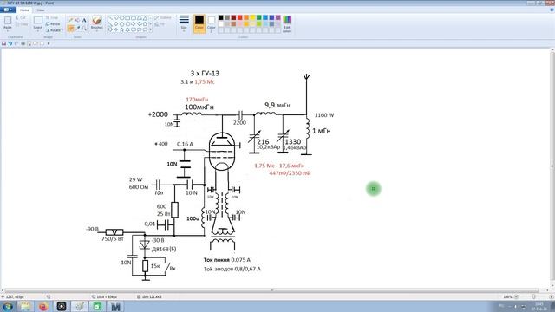Choose the Rectangle shape
Screen dimensions: 555x312
[x=127, y=18]
